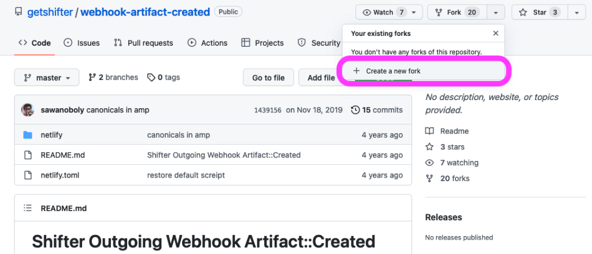
Task: Click the Fork count badge 20
Action: click(x=472, y=13)
